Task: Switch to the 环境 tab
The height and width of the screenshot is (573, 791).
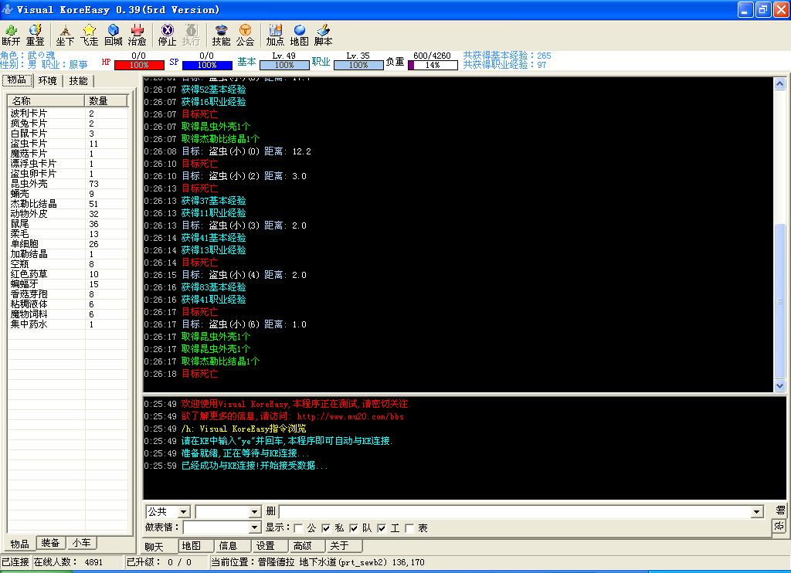Action: point(48,81)
